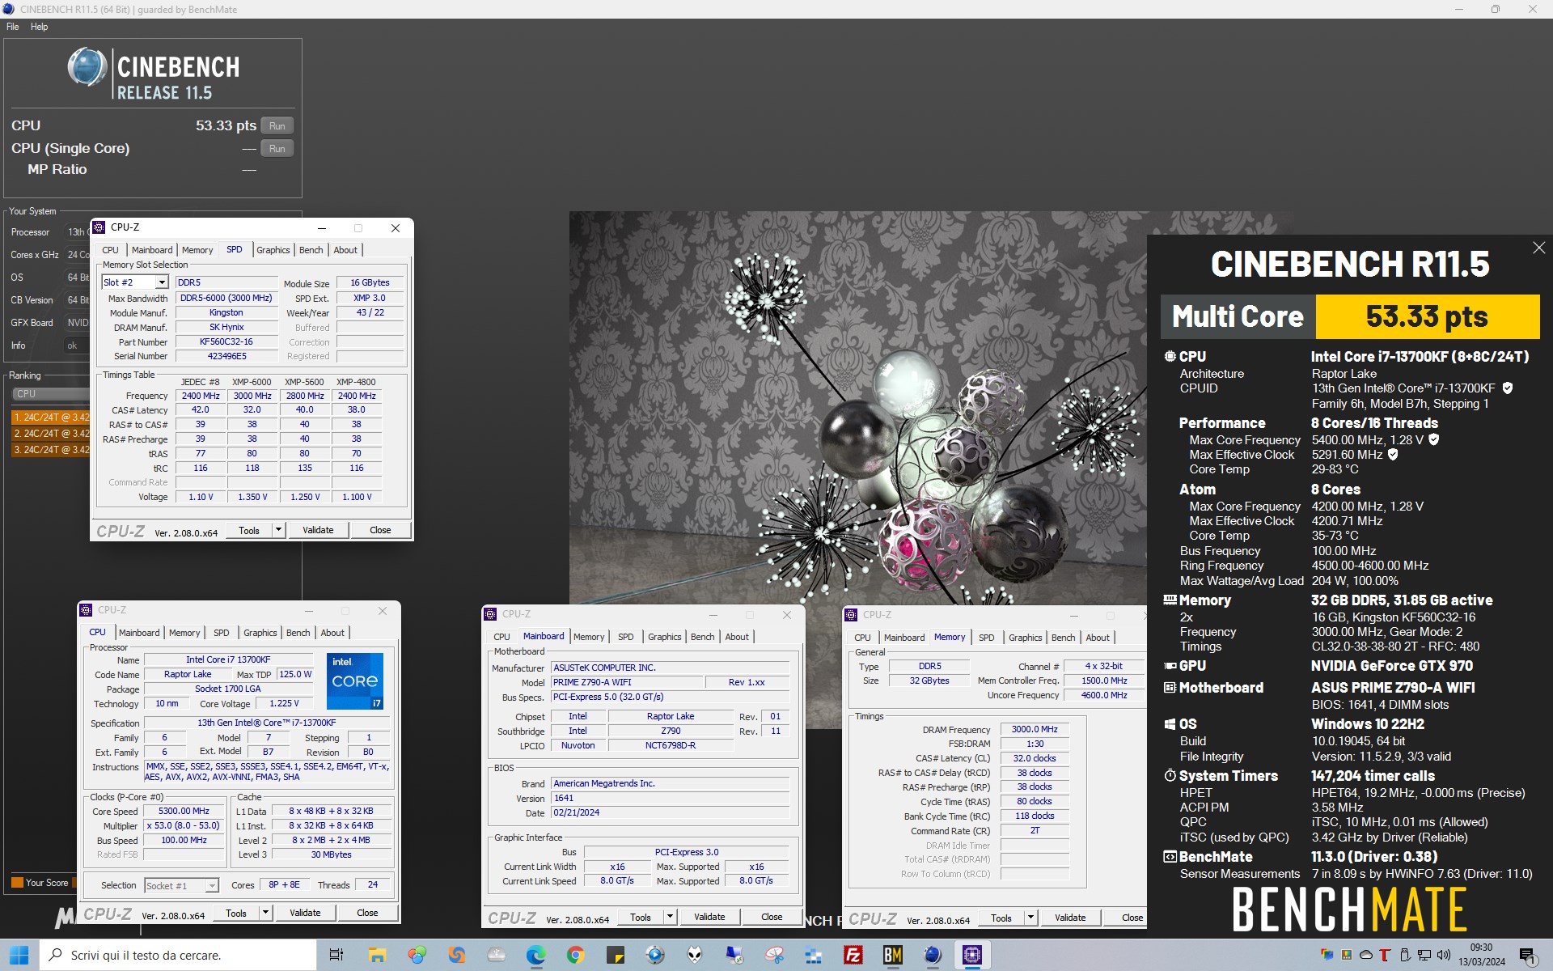Switch to Cinebench sphere taskbar icon
This screenshot has height=971, width=1553.
932,955
